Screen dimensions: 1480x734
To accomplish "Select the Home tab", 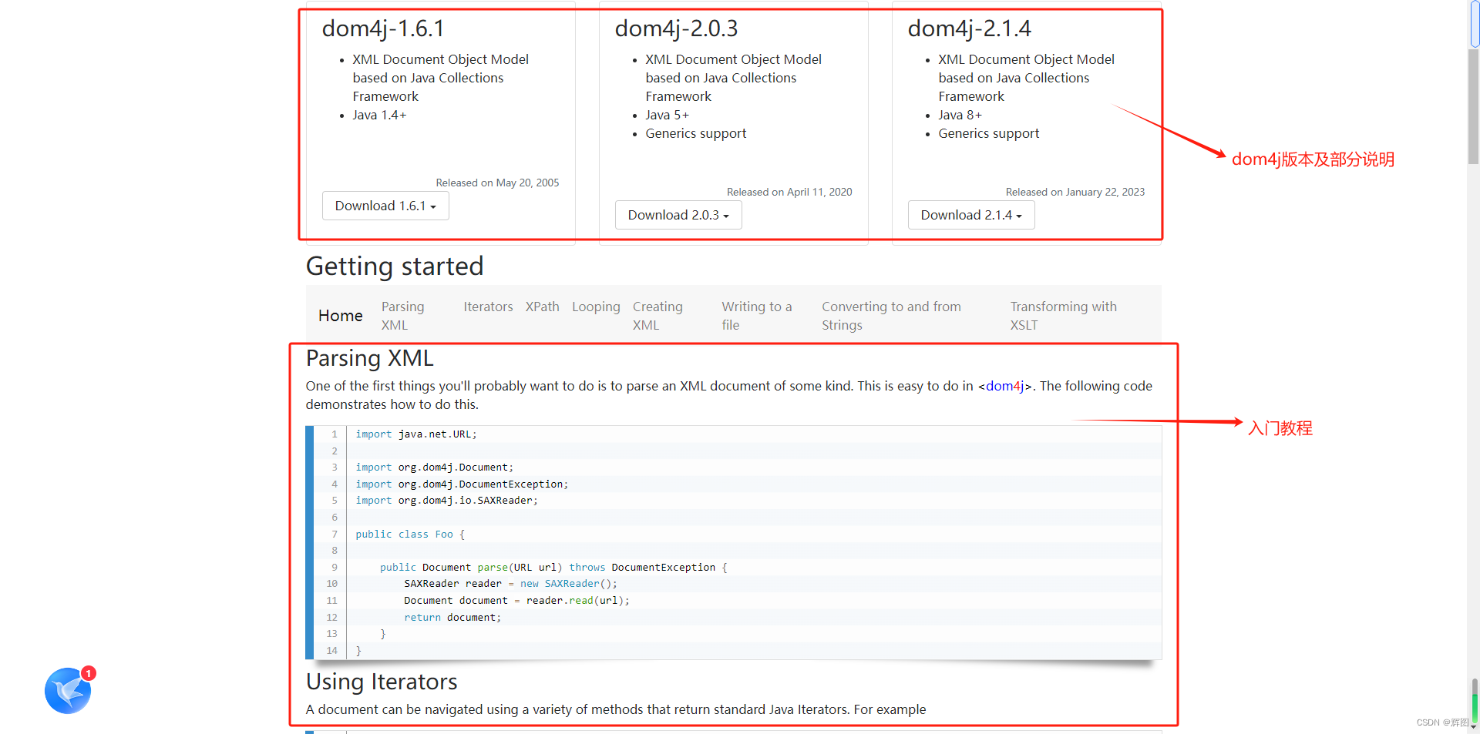I will point(340,316).
